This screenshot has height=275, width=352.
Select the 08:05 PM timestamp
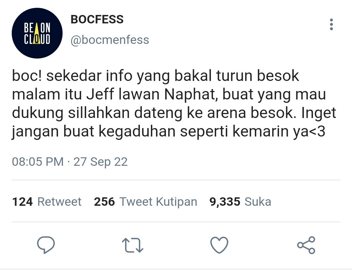coord(38,162)
